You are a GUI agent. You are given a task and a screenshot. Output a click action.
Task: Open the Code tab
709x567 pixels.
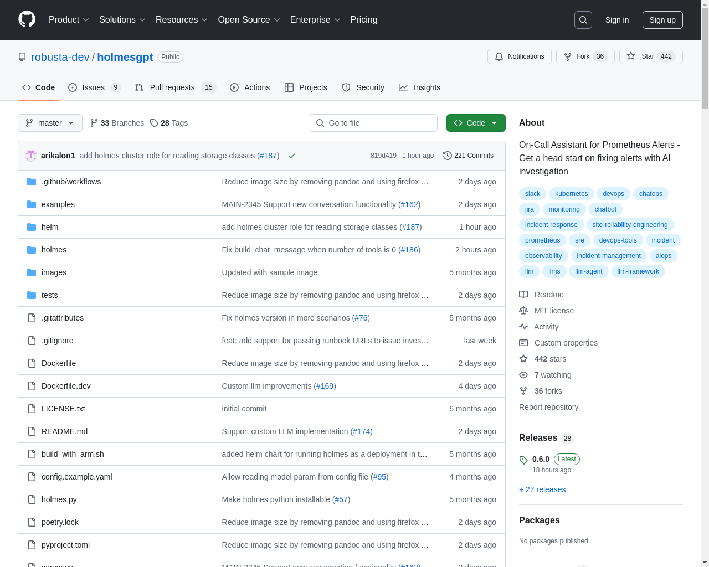point(39,87)
